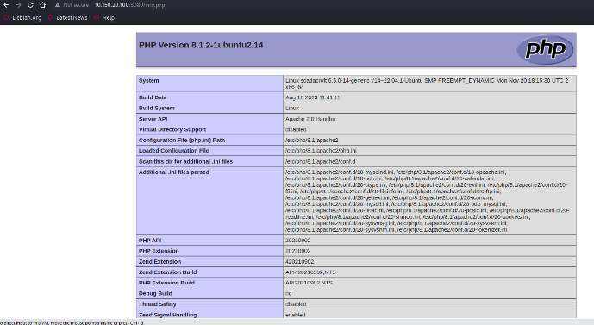Select Scan this dir for additional .ini files
Image resolution: width=594 pixels, height=325 pixels.
click(x=185, y=161)
